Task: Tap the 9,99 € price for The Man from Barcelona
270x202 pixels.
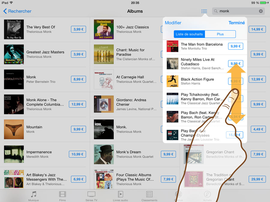Action: (x=235, y=46)
